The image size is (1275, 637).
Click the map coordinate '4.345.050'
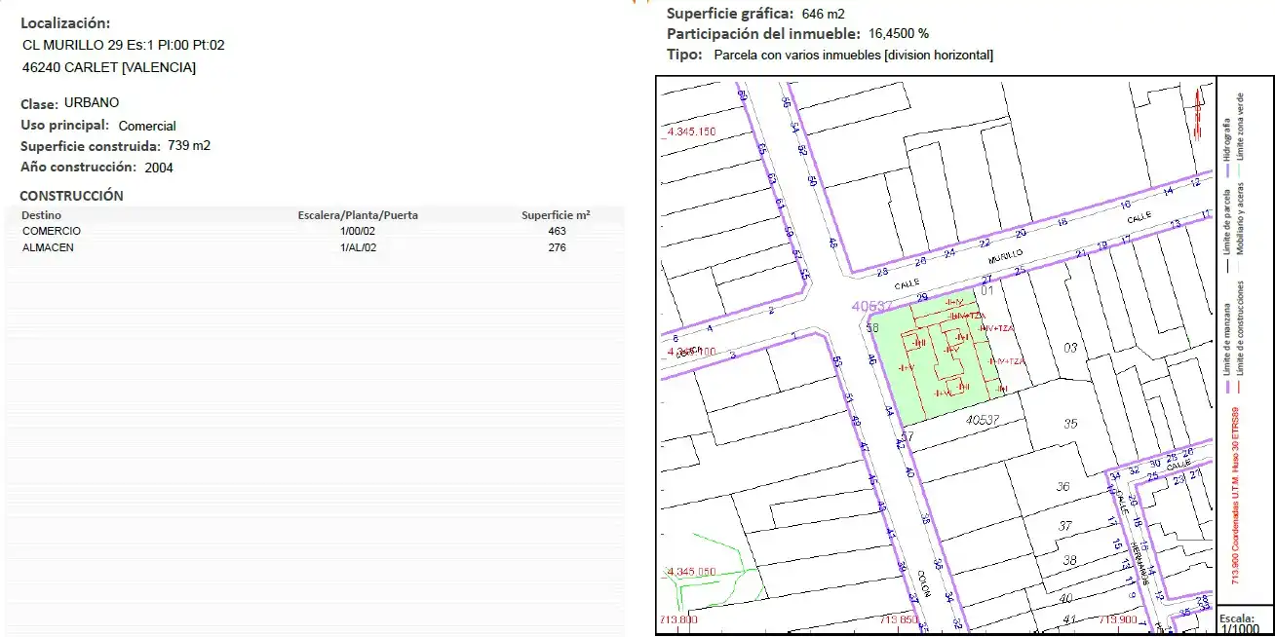click(x=692, y=572)
